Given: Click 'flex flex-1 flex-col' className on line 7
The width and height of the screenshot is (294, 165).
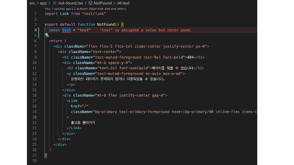Looking at the screenshot, I should pyautogui.click(x=110, y=46).
